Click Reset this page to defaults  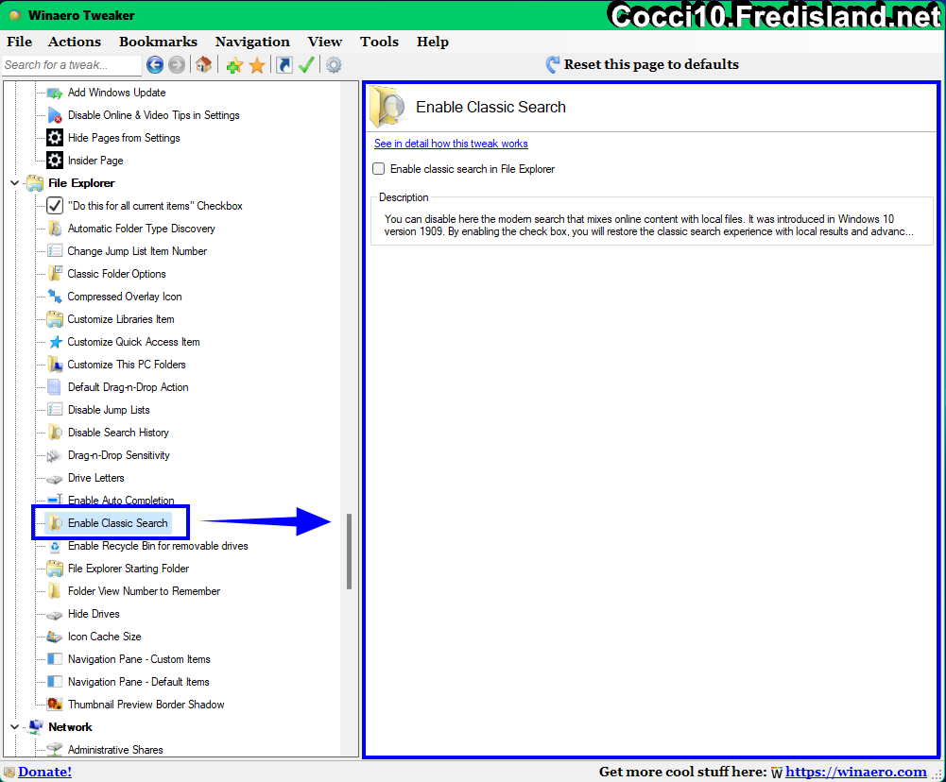(642, 64)
